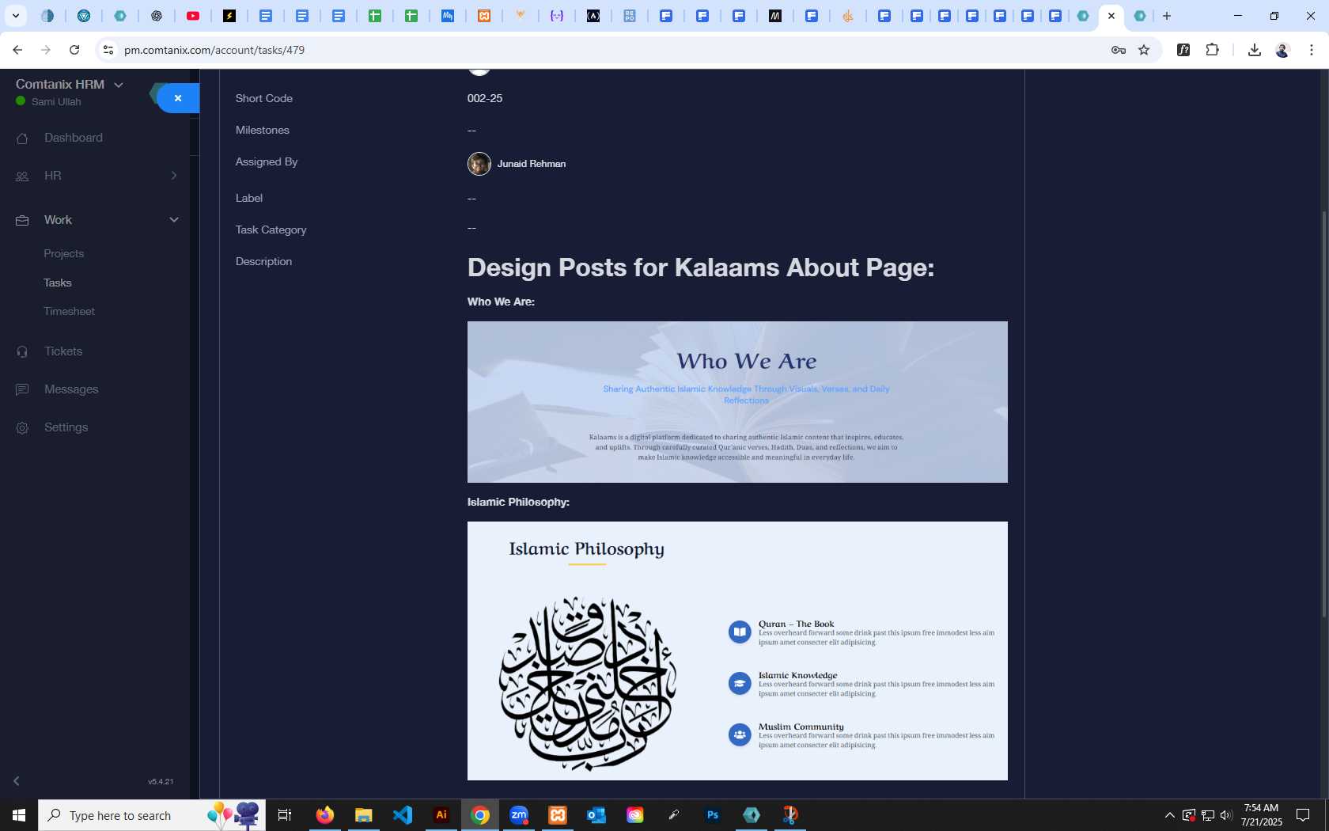Click the Tickets headset icon
This screenshot has height=831, width=1329.
[x=22, y=352]
